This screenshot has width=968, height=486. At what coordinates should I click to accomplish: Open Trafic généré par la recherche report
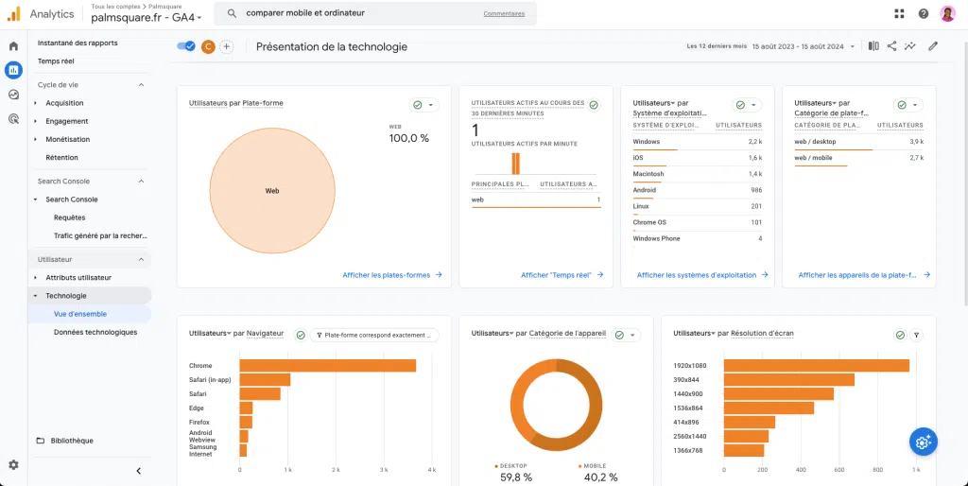pyautogui.click(x=100, y=235)
